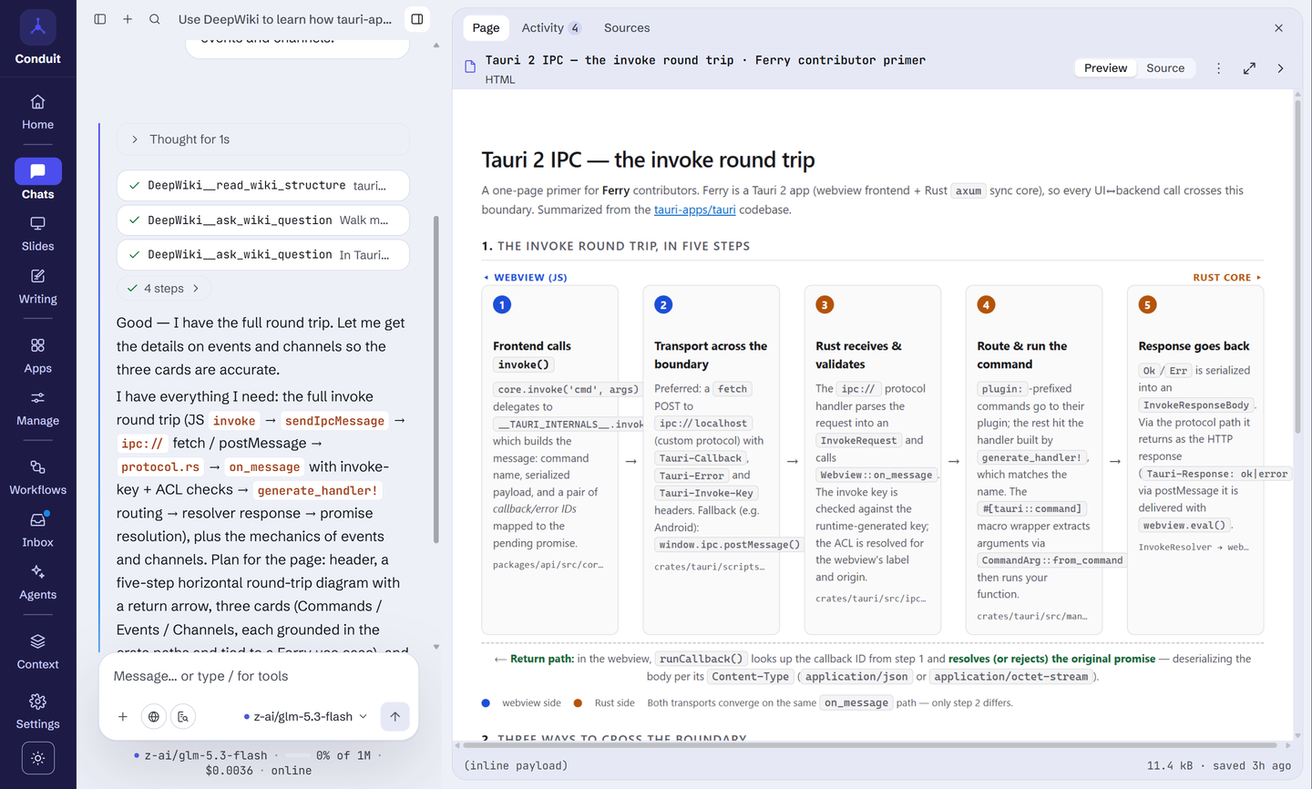
Task: Click the chat title in the header
Action: [285, 19]
